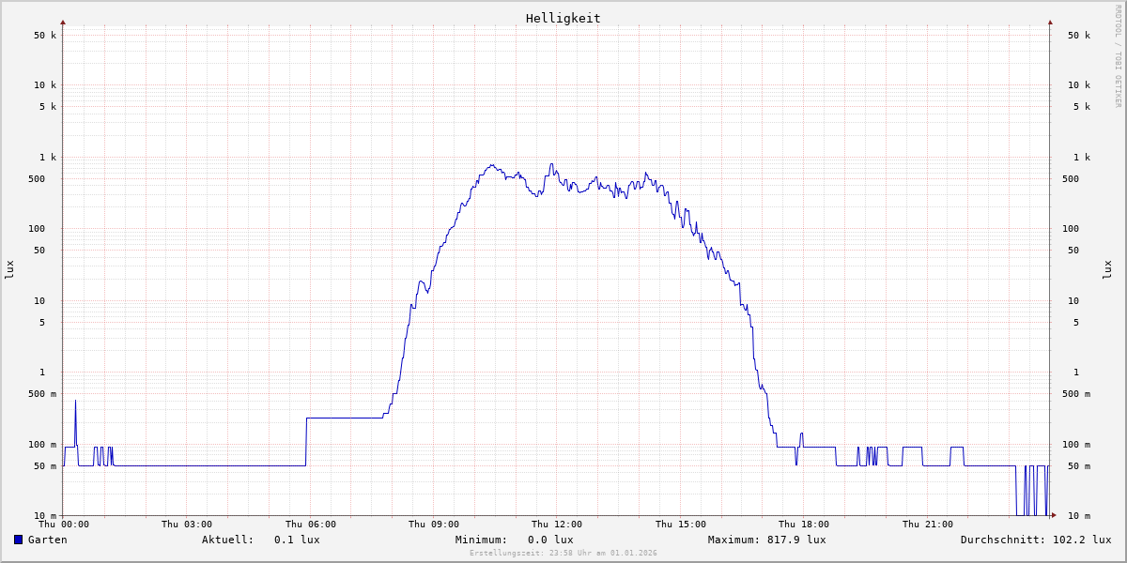
Task: Click the vertical RRDTOOL / TOBI OETIKER watermark
Action: 1118,56
